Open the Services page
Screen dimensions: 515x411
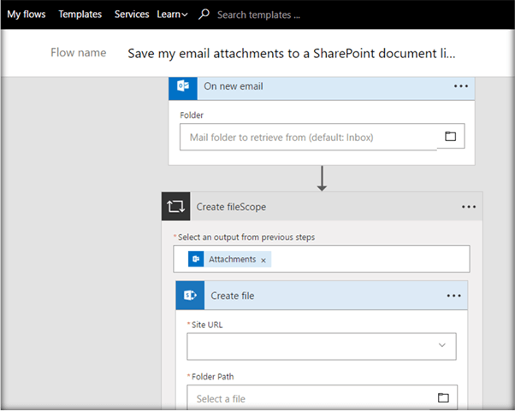(x=132, y=15)
